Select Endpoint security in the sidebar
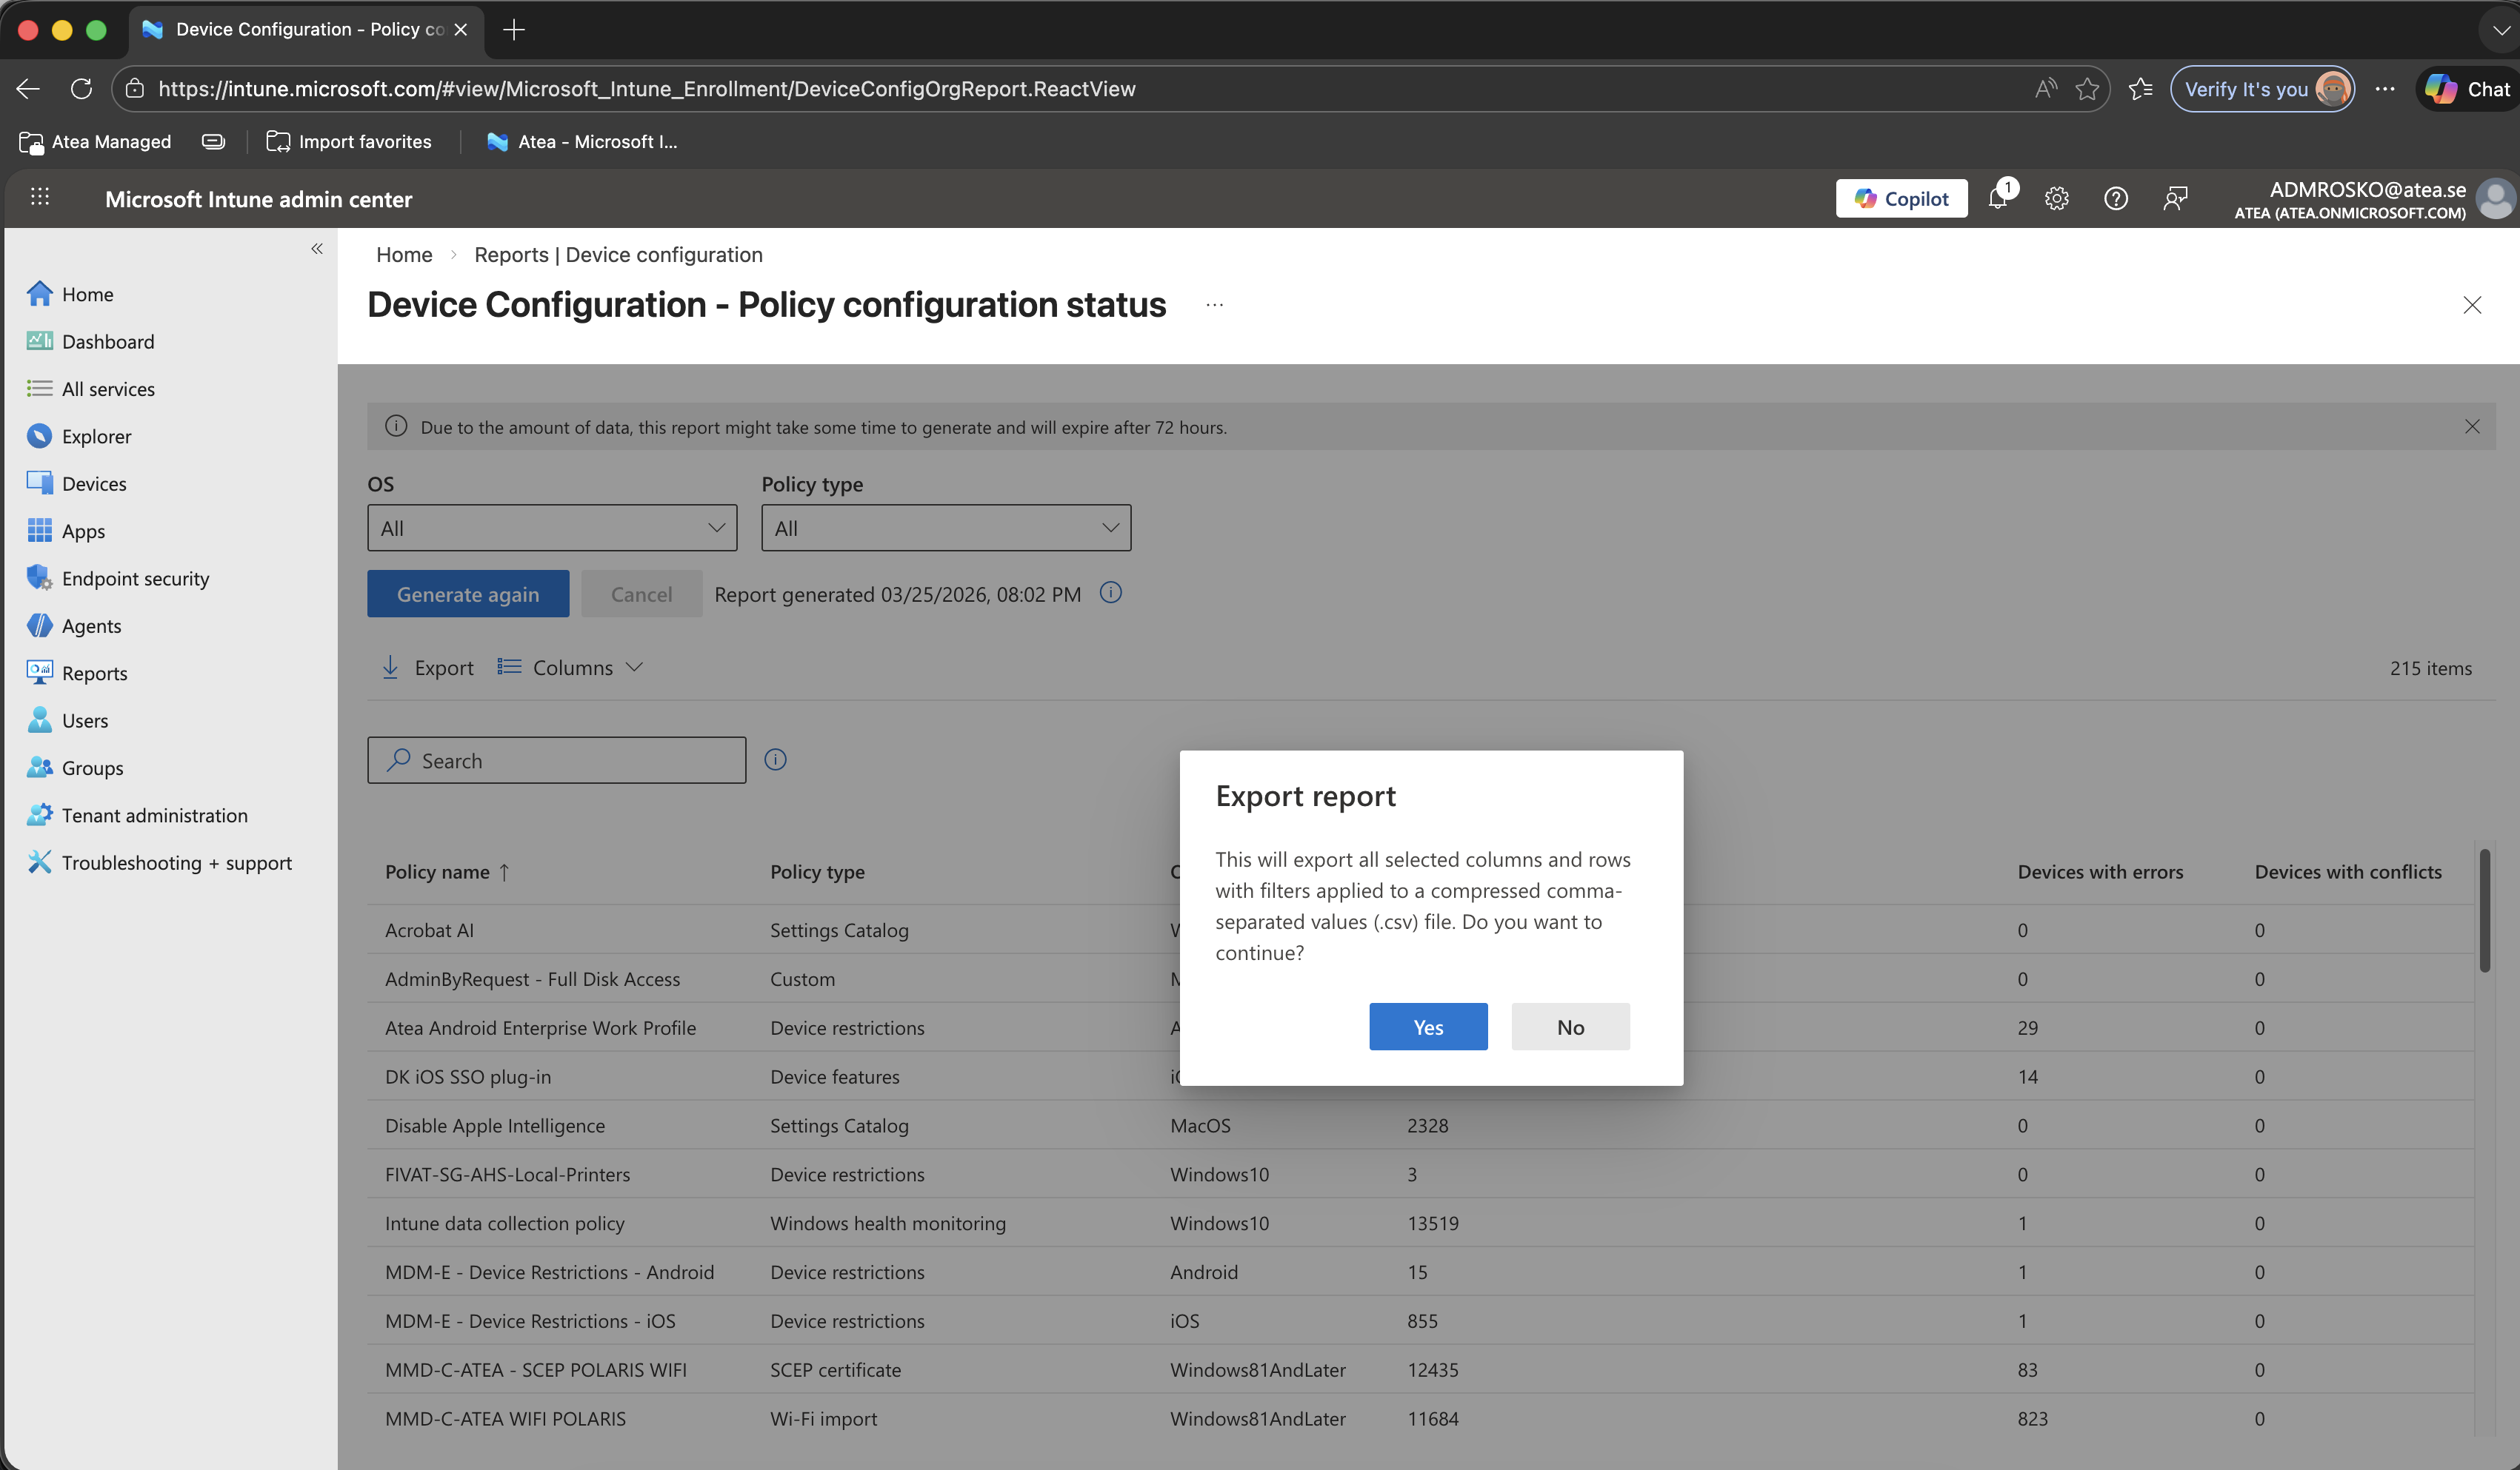 (x=135, y=577)
